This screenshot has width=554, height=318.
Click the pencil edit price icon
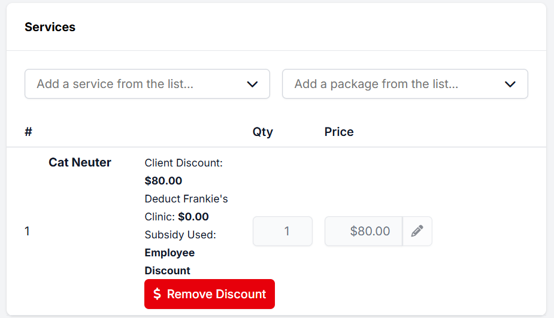tap(417, 231)
